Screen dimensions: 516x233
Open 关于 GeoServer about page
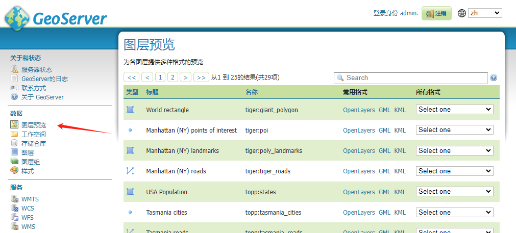(x=42, y=97)
